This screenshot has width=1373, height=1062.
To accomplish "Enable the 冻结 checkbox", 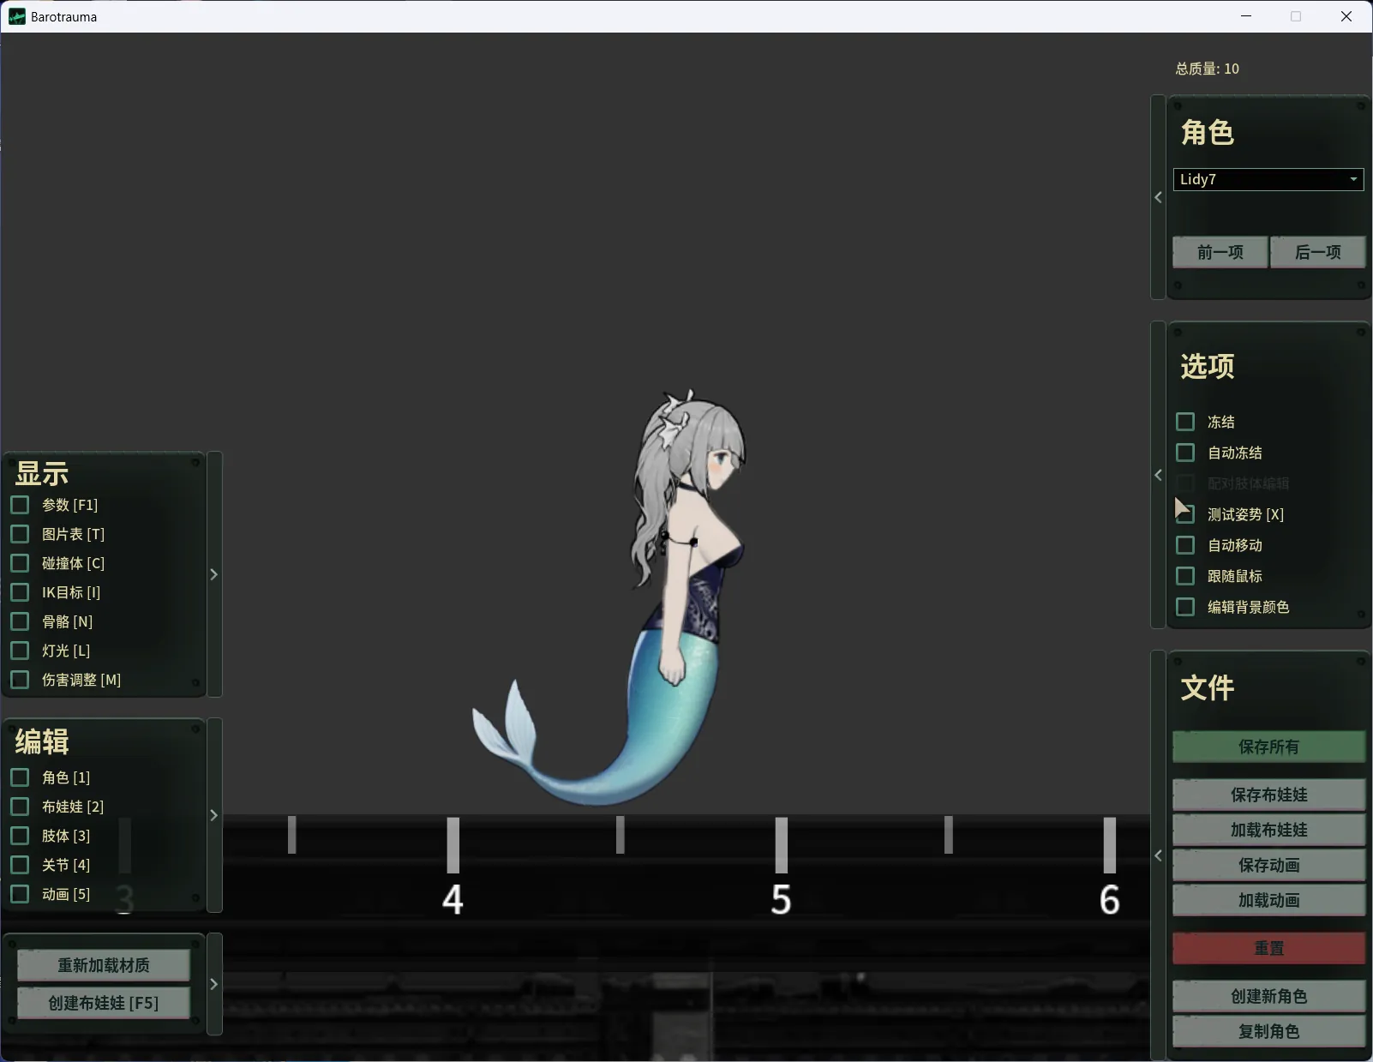I will click(x=1185, y=422).
